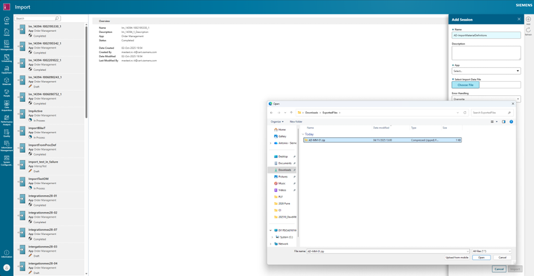The image size is (534, 276).
Task: Expand the App dropdown in Add Session
Action: (486, 71)
